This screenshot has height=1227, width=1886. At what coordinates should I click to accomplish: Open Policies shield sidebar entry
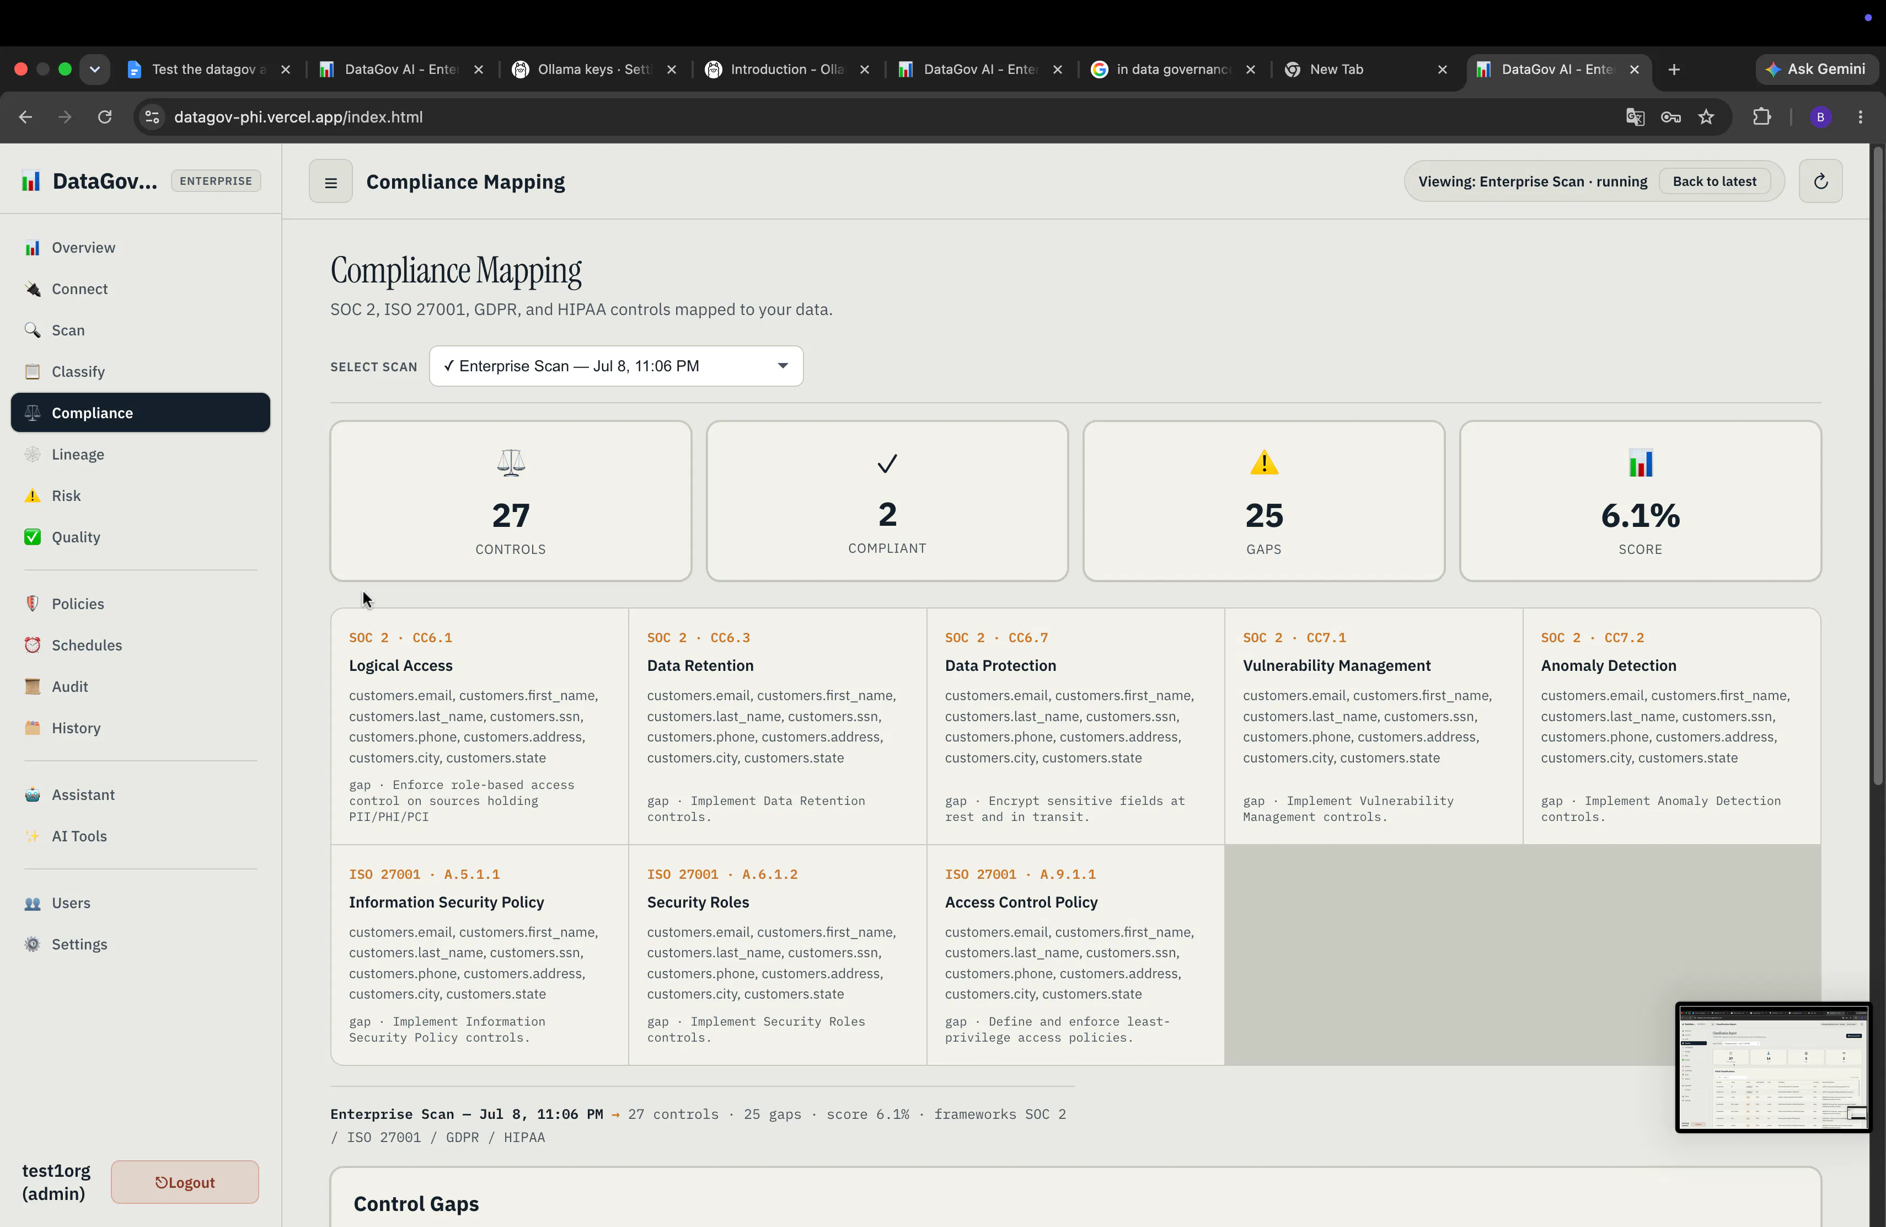pos(140,603)
